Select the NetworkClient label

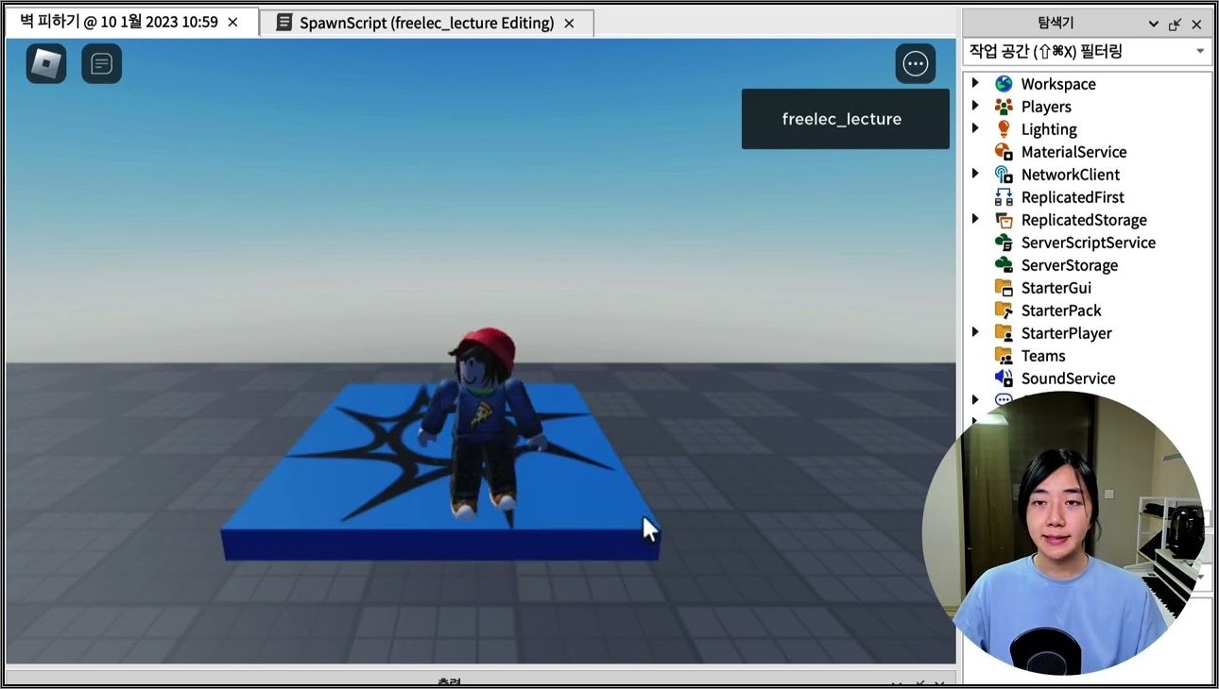click(1070, 175)
